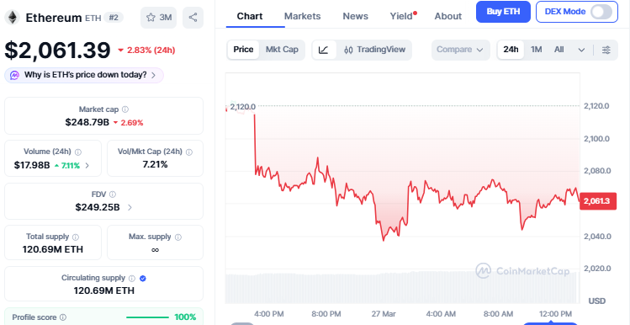Open the Markets tab
The height and width of the screenshot is (325, 630).
point(302,17)
